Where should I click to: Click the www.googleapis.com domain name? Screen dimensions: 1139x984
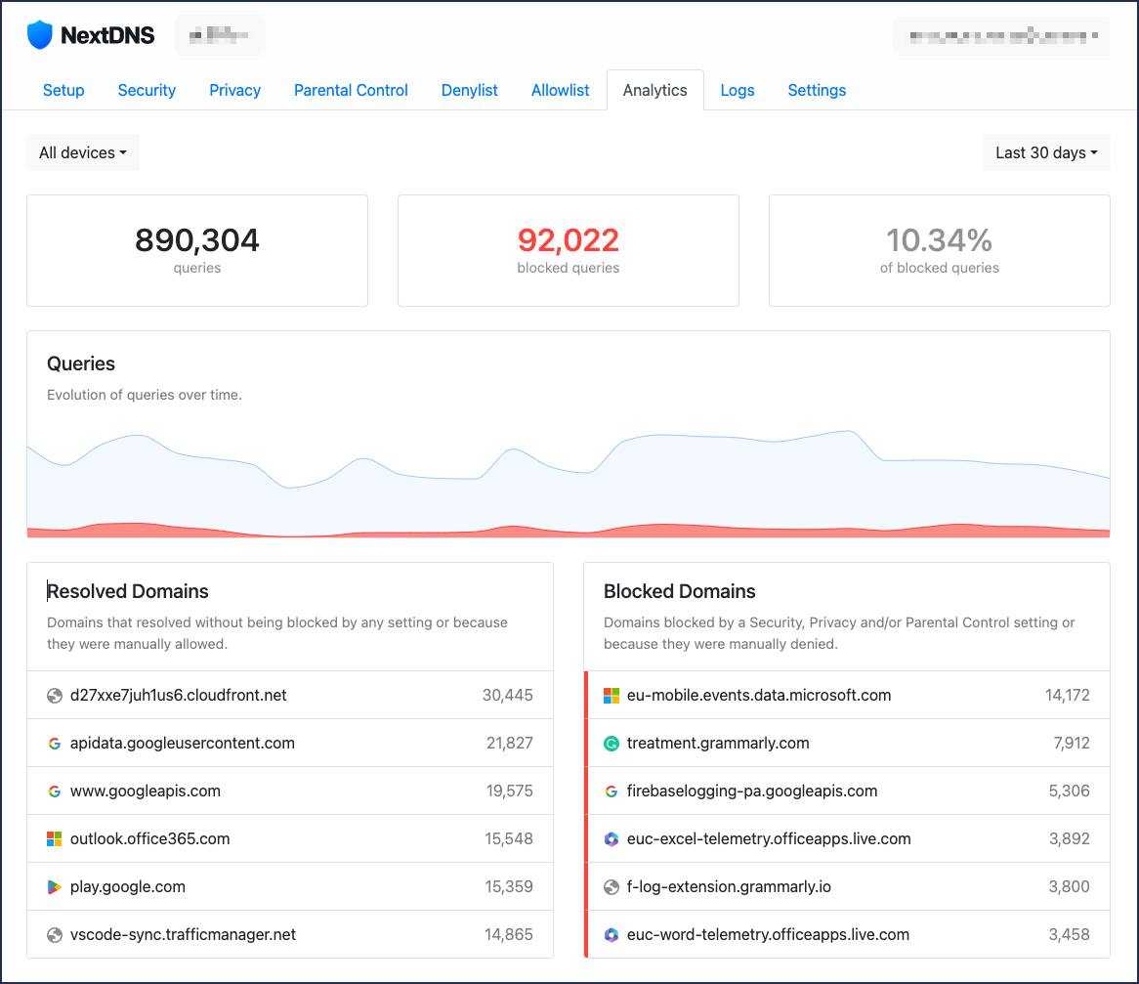146,791
